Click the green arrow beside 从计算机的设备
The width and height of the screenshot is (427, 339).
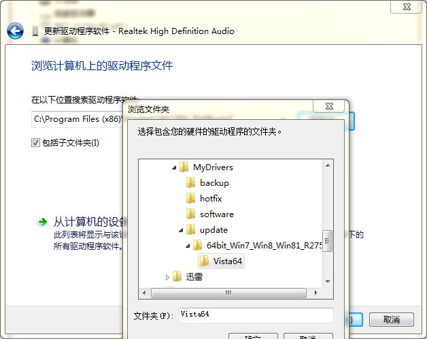coord(42,222)
